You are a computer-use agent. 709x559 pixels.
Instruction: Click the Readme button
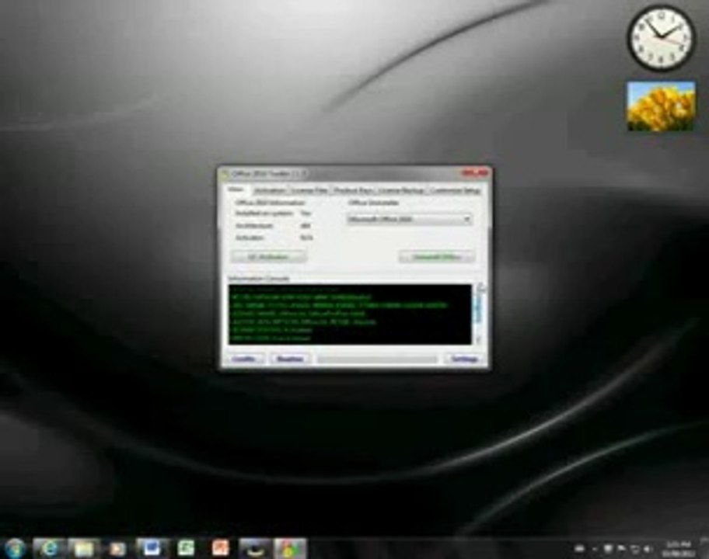290,359
